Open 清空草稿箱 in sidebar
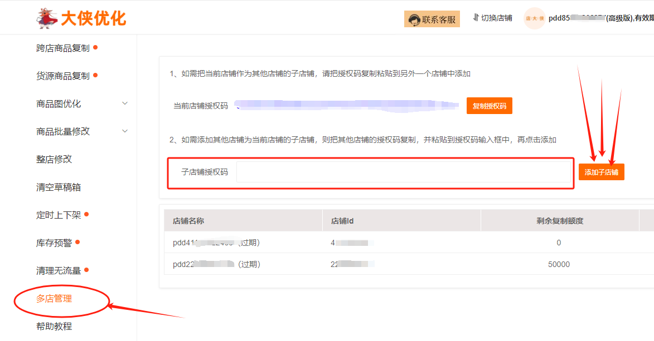Screen dimensions: 654x341 point(59,187)
